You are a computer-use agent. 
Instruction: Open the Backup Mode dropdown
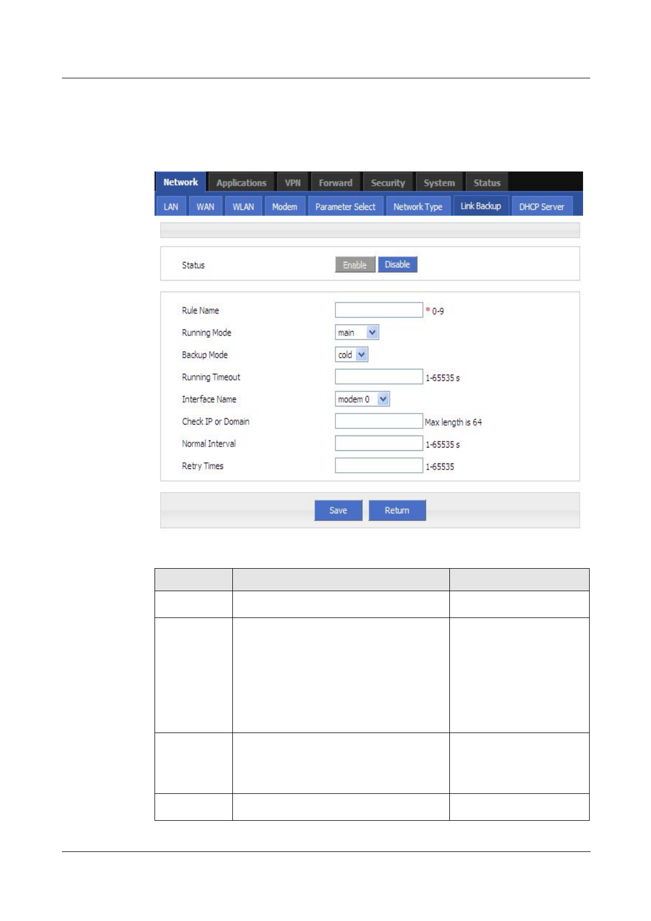tap(351, 354)
